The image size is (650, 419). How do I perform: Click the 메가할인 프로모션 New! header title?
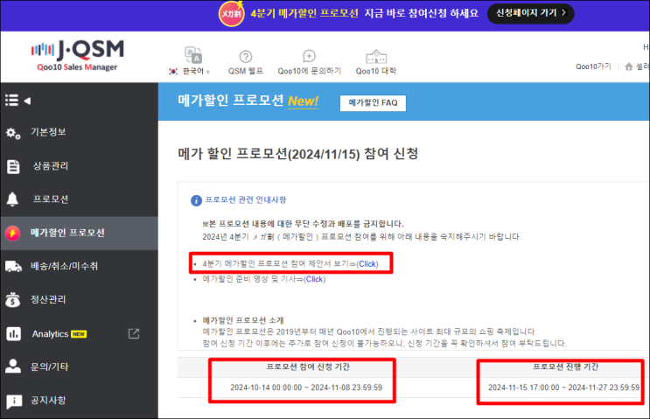248,101
